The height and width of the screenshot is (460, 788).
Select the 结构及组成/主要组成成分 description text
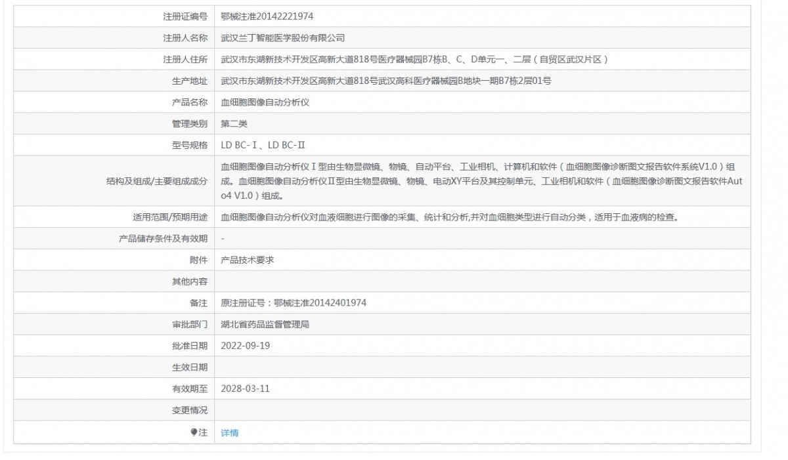(483, 181)
